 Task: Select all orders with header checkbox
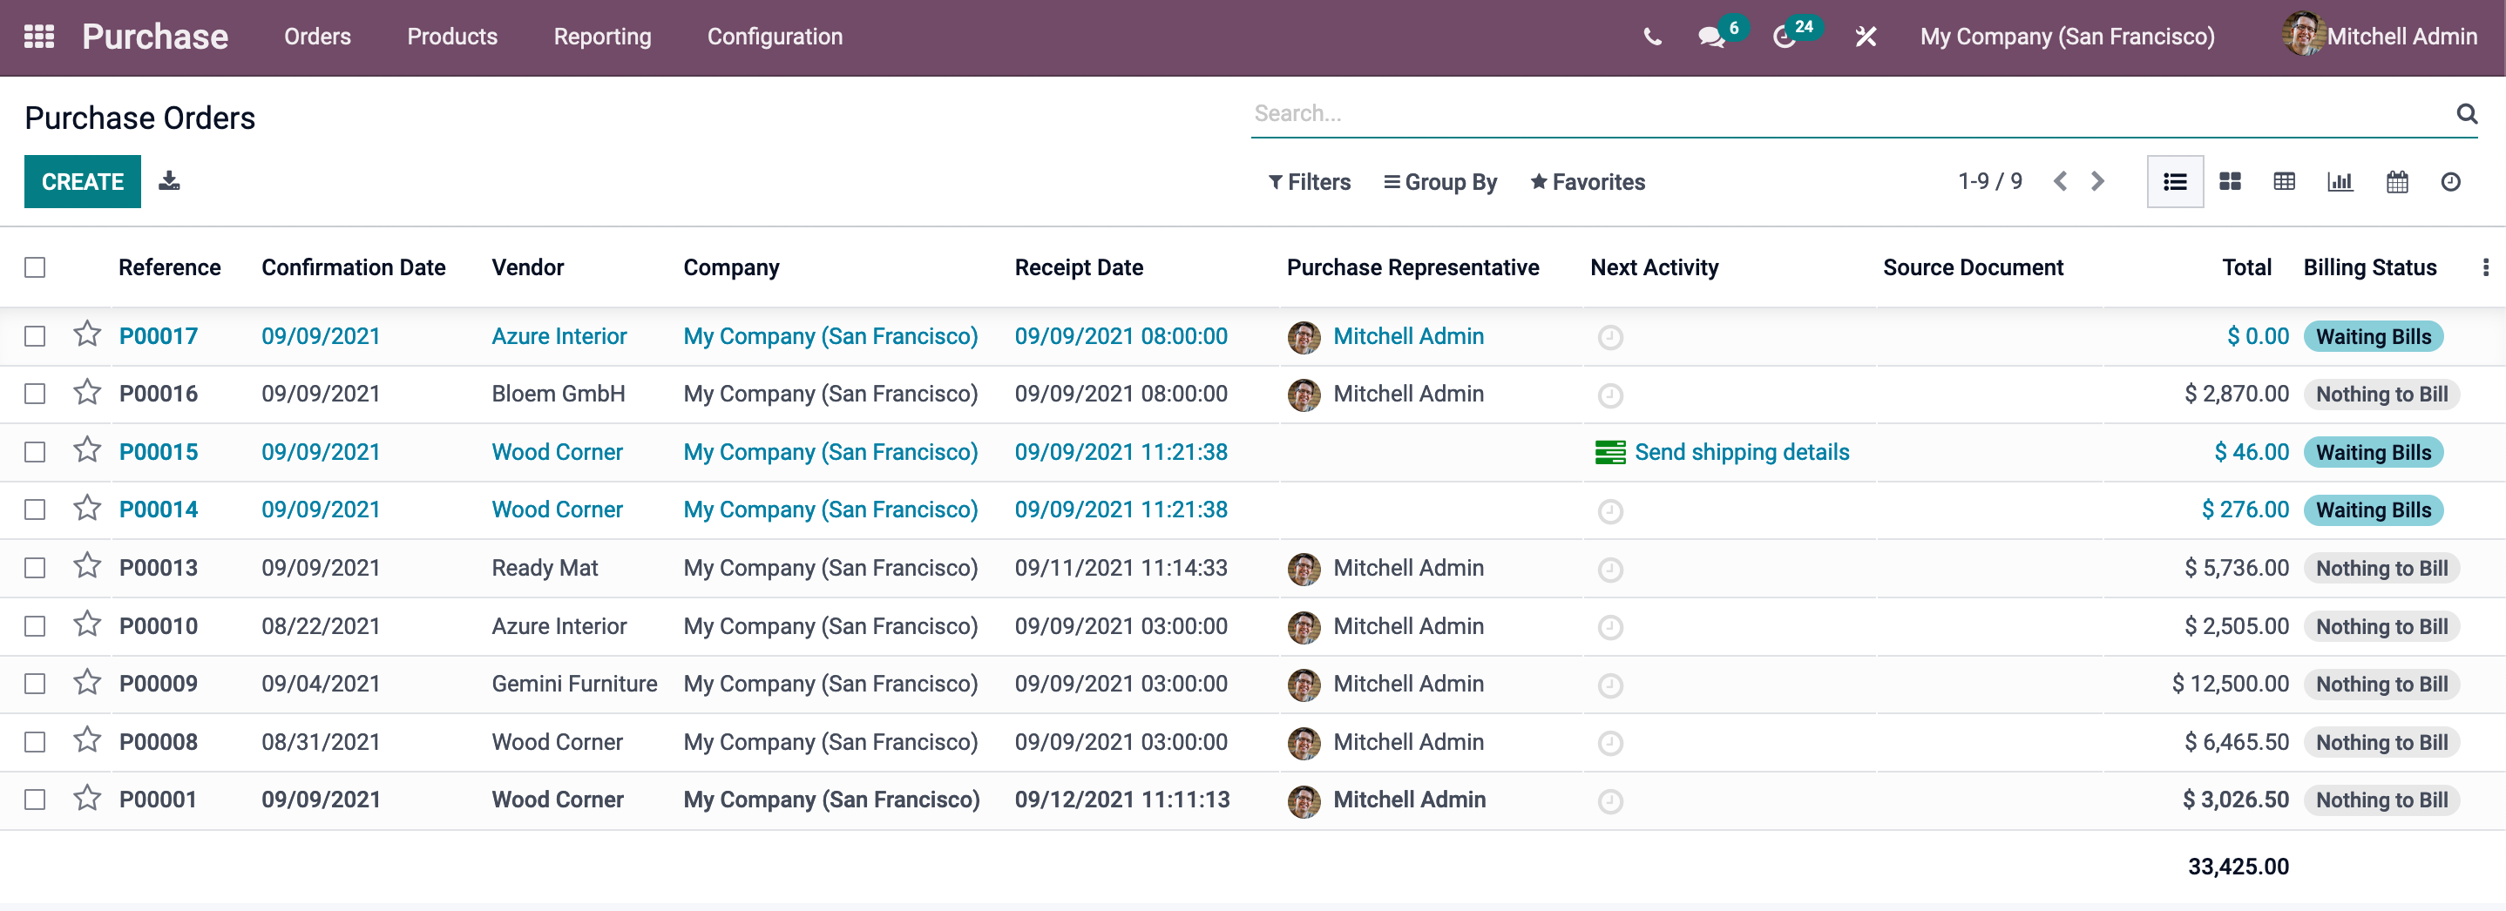pyautogui.click(x=35, y=267)
